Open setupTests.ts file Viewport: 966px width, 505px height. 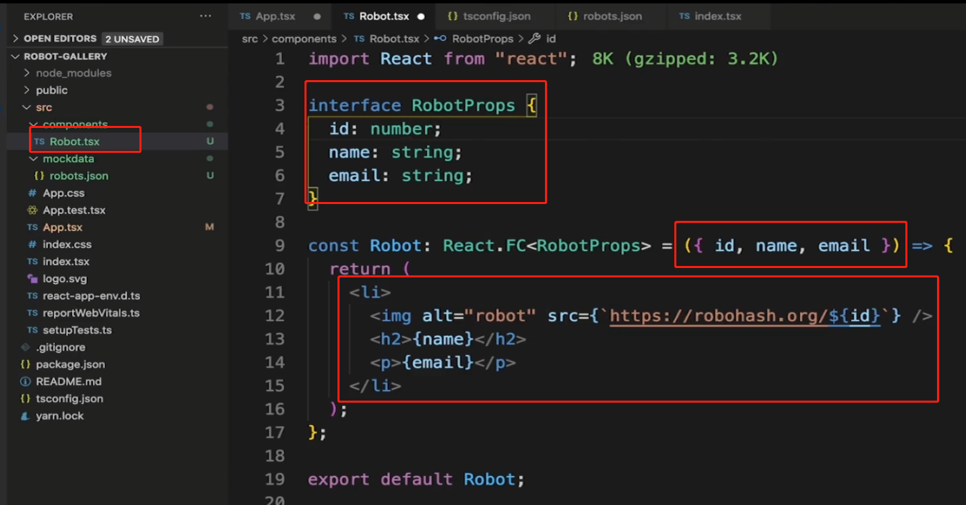pyautogui.click(x=77, y=330)
